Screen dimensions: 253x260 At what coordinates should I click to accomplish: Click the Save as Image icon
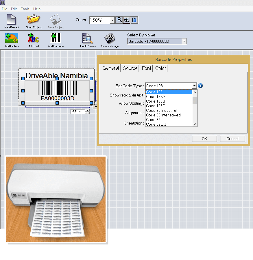pyautogui.click(x=110, y=38)
